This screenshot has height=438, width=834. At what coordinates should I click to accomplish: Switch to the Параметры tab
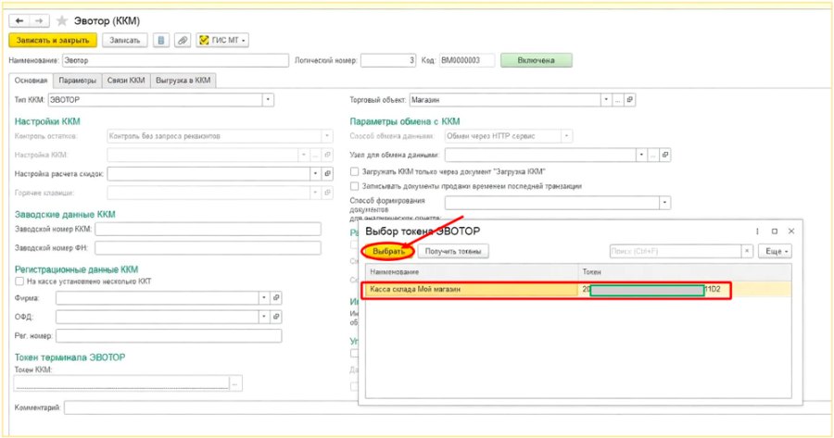[77, 81]
